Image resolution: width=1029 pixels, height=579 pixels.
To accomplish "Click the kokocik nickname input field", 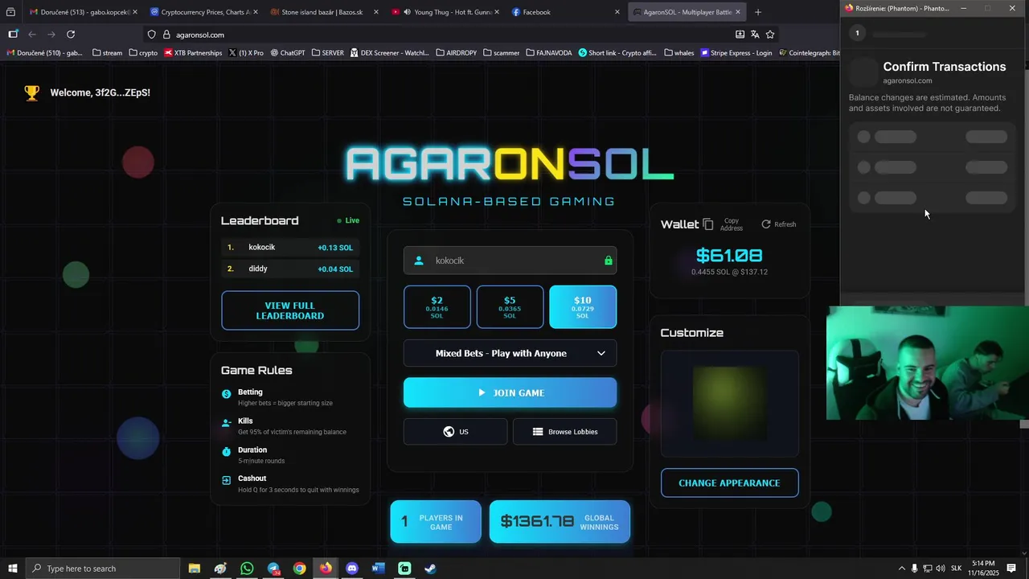I will [510, 261].
